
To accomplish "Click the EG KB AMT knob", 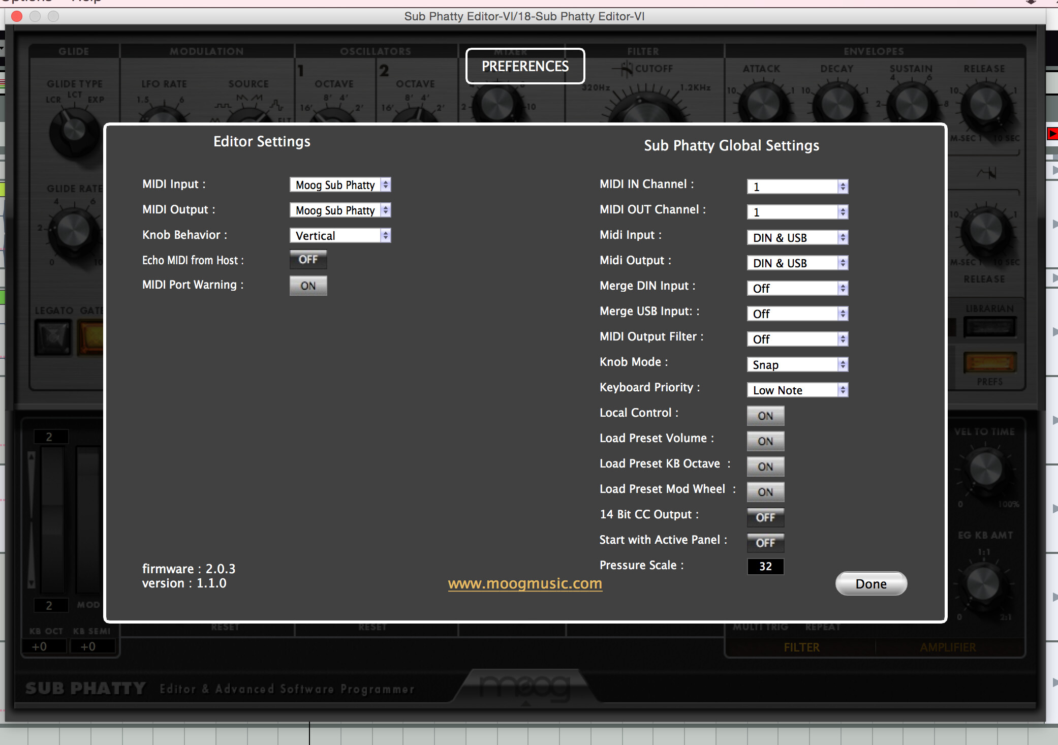I will click(x=983, y=583).
